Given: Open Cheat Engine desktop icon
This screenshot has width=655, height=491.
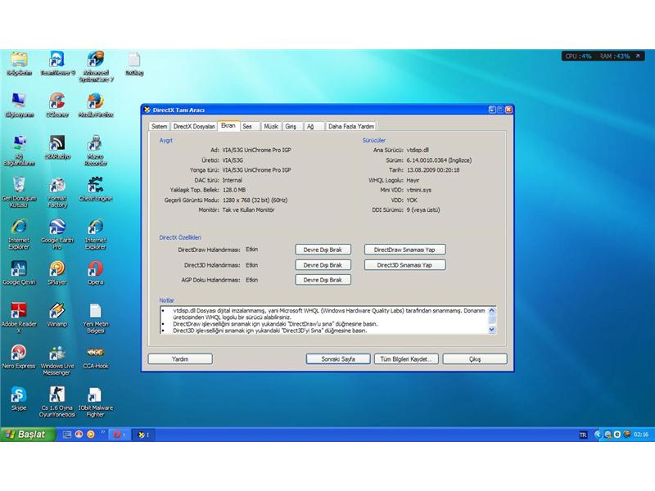Looking at the screenshot, I should [96, 189].
